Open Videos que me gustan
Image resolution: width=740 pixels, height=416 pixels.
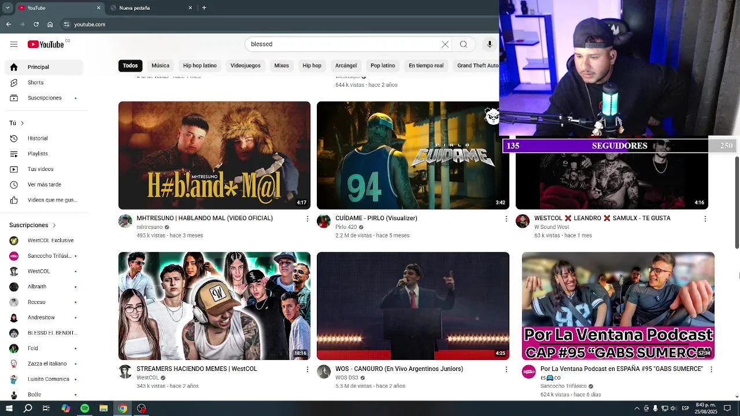44,200
